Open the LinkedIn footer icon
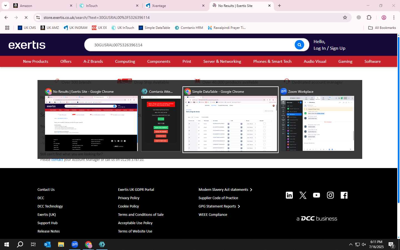Image resolution: width=400 pixels, height=250 pixels. pyautogui.click(x=289, y=195)
